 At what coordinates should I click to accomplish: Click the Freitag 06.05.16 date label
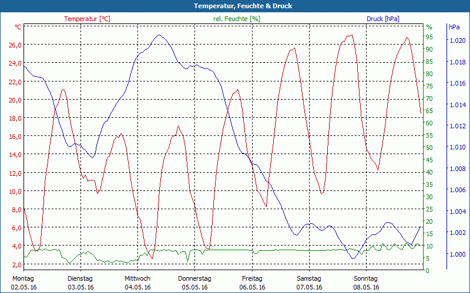(x=252, y=283)
